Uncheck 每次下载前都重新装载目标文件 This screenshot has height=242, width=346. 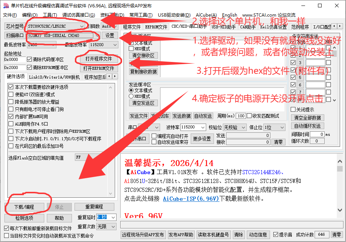[x=7, y=228]
